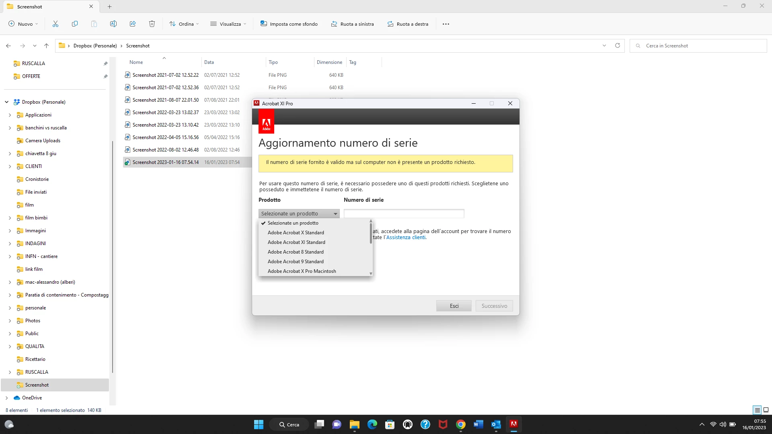This screenshot has height=434, width=772.
Task: Open McAfee shield icon on taskbar
Action: pyautogui.click(x=443, y=424)
